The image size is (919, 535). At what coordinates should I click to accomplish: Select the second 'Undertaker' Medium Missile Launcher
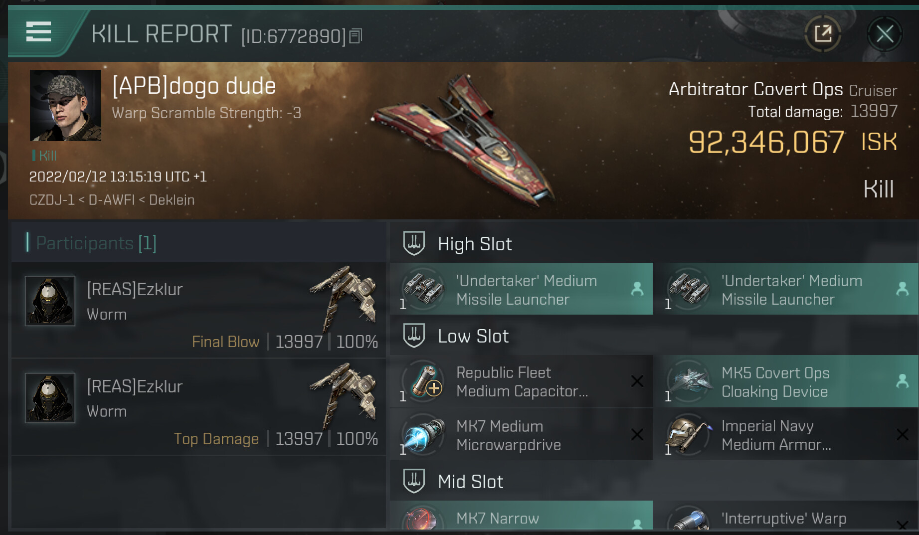[x=786, y=289]
